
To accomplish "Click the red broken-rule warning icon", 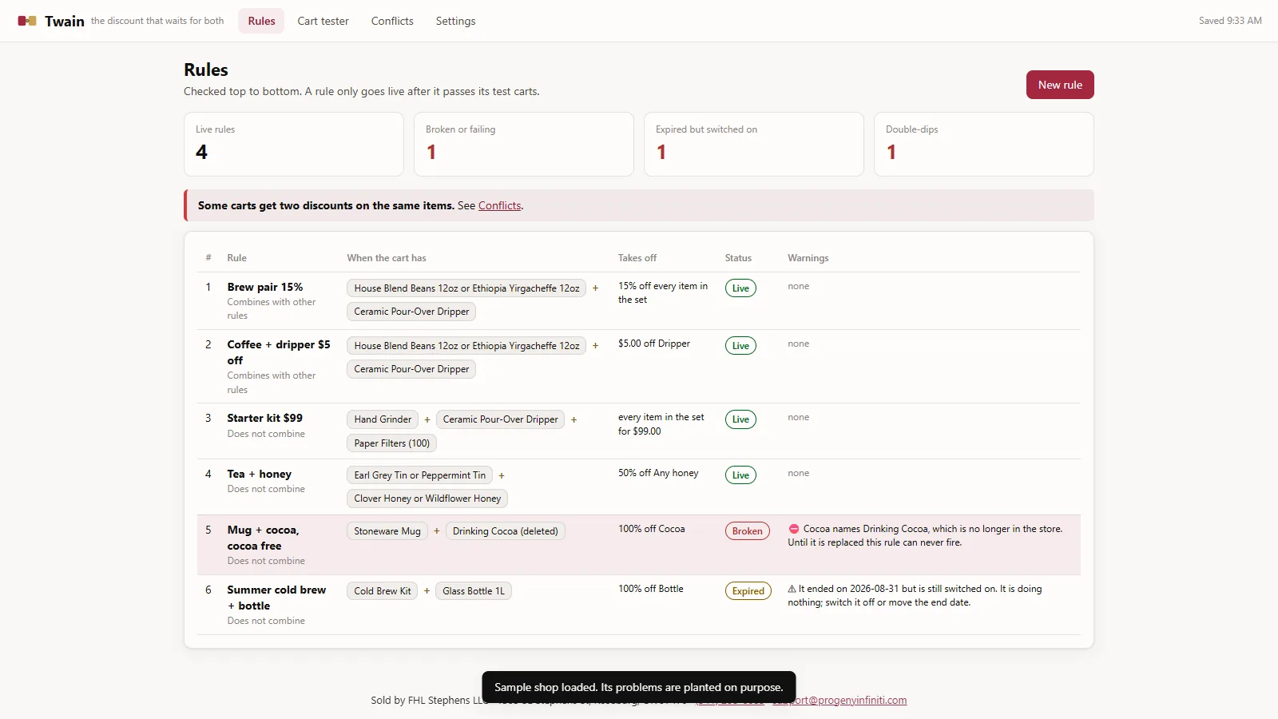I will (x=794, y=529).
